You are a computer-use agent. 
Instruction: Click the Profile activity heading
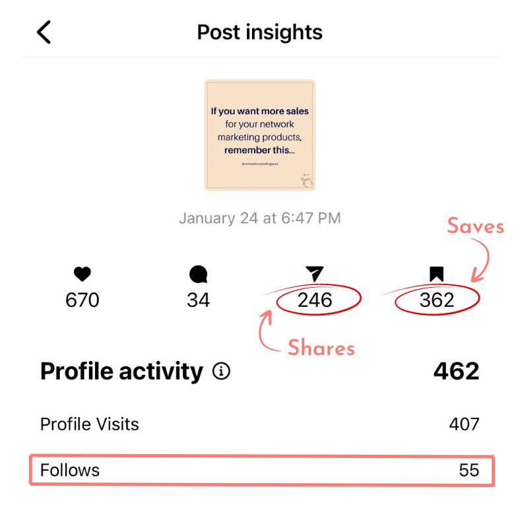[x=121, y=372]
